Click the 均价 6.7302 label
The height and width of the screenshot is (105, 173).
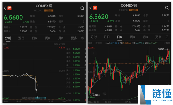59,44
